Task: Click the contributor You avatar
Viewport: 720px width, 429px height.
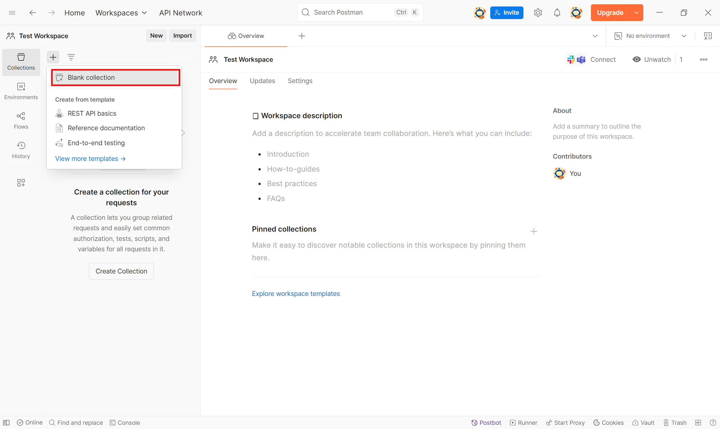Action: click(559, 174)
